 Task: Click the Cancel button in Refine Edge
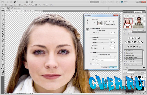pyautogui.click(x=105, y=67)
